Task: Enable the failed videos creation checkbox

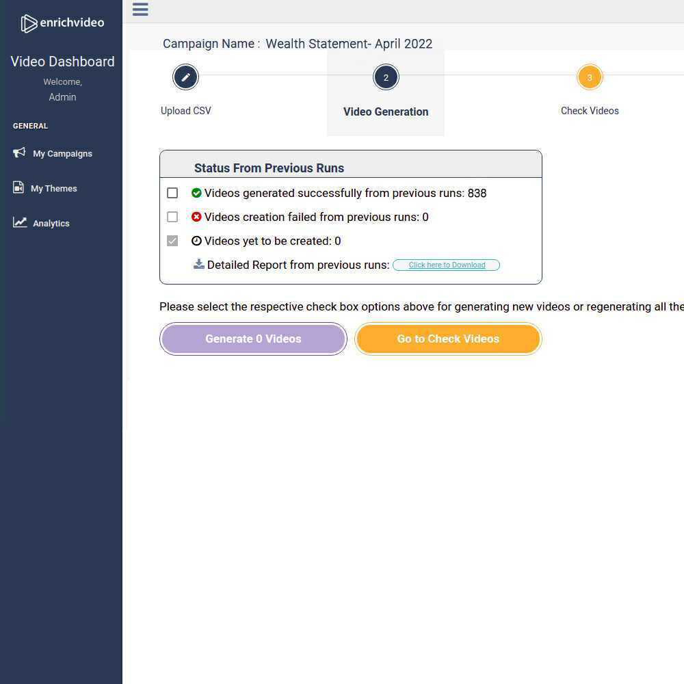Action: (x=172, y=217)
